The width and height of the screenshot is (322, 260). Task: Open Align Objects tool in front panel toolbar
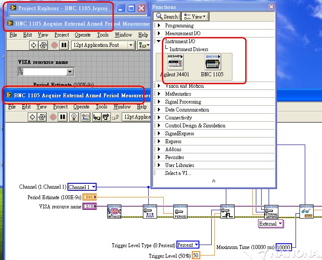[x=144, y=45]
